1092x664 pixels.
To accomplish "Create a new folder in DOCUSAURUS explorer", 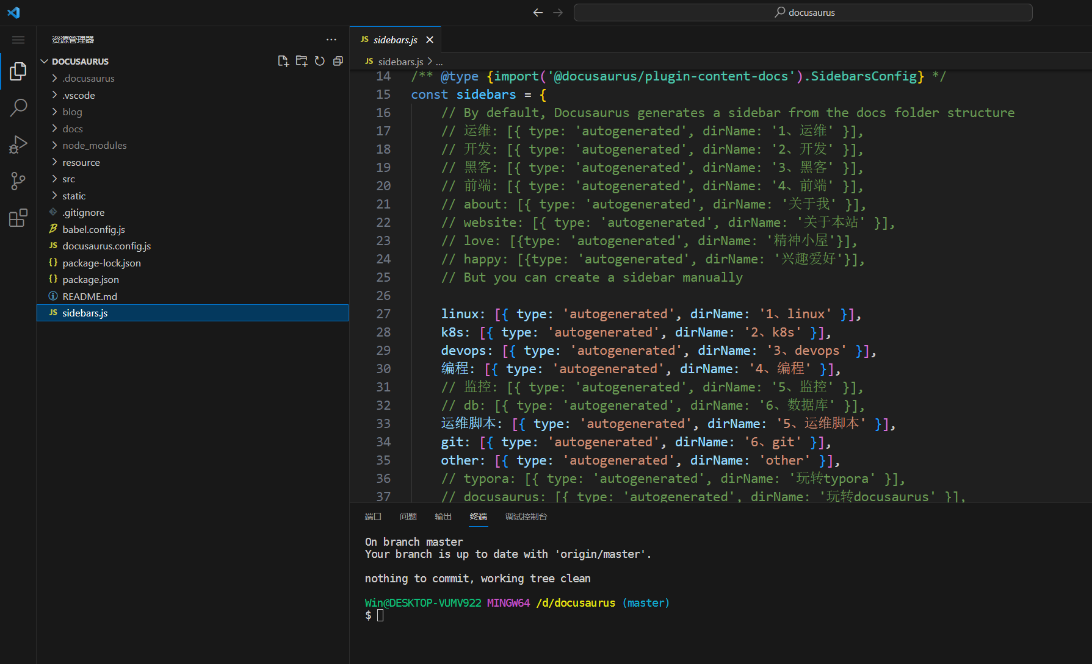I will click(x=302, y=61).
